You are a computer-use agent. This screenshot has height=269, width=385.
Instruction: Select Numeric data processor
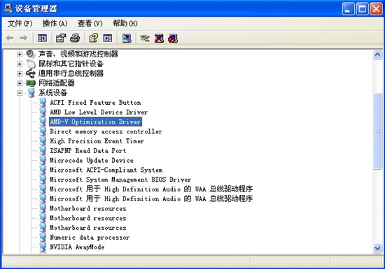90,238
